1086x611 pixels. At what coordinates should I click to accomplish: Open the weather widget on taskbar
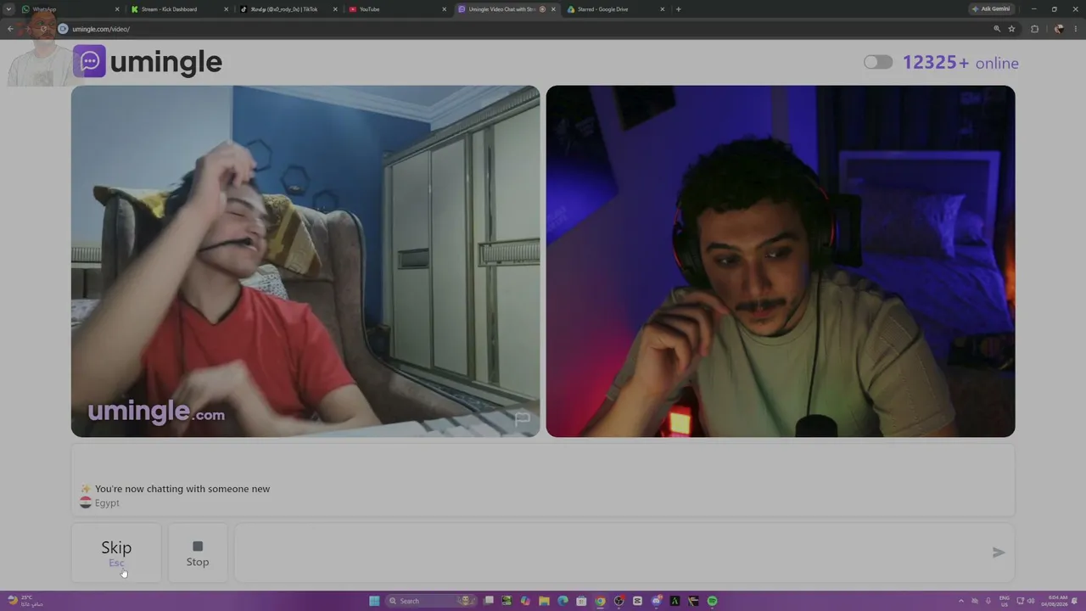[x=25, y=601]
